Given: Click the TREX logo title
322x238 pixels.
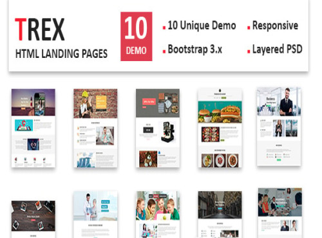Looking at the screenshot, I should click(40, 30).
